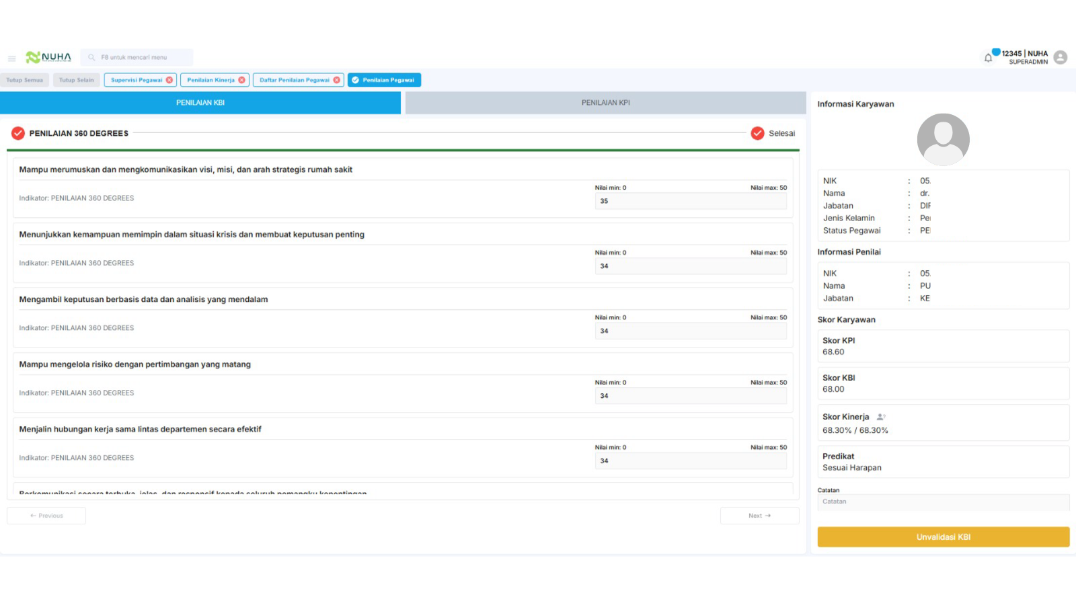Click the 68.30% / 68.30% performance score
The width and height of the screenshot is (1076, 605).
[855, 430]
